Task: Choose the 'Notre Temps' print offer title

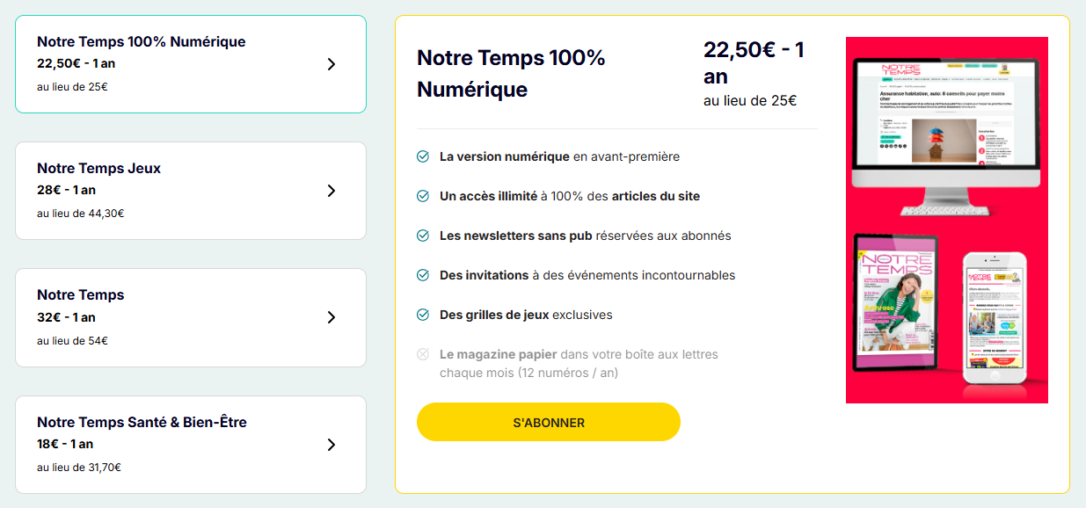Action: click(x=81, y=294)
